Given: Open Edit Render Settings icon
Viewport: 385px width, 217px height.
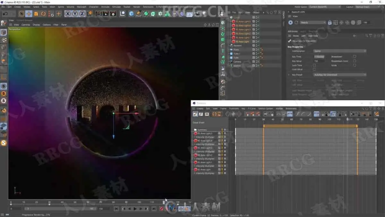Looking at the screenshot, I should pos(113,14).
